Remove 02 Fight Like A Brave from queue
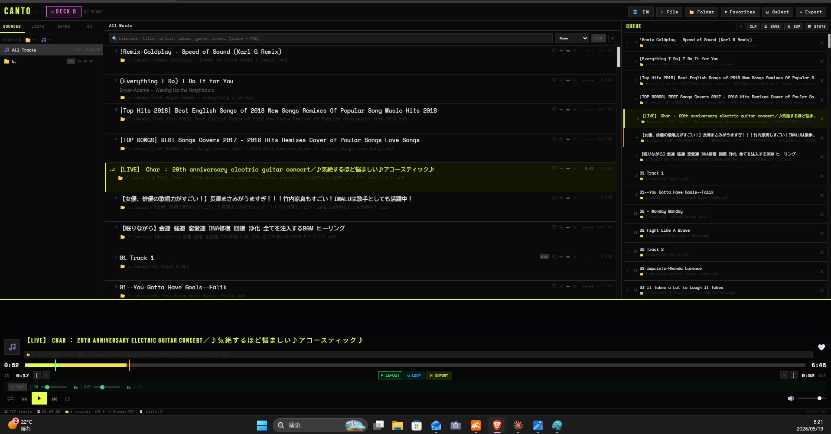Image resolution: width=831 pixels, height=434 pixels. tap(822, 233)
